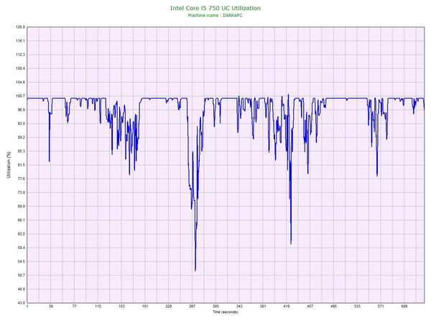This screenshot has width=431, height=323.
Task: Click the deepest utilization dip near 267 seconds
Action: (195, 271)
